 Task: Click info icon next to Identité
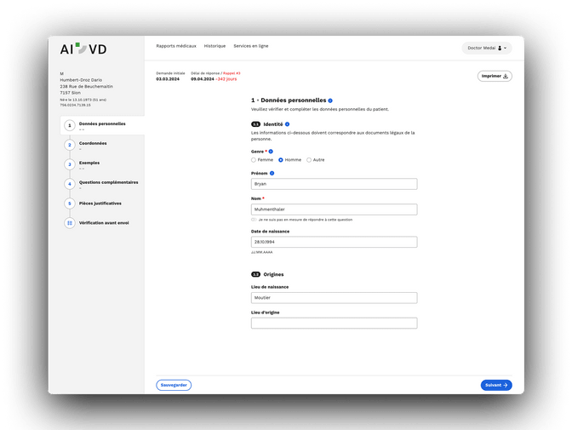tap(287, 124)
